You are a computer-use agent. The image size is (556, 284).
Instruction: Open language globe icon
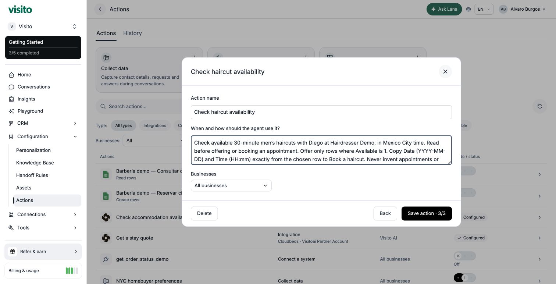click(x=468, y=9)
